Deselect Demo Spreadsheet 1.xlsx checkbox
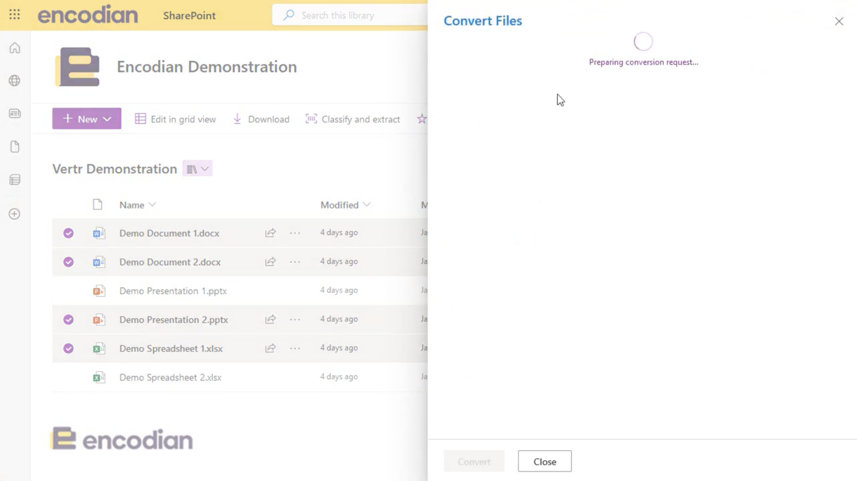The height and width of the screenshot is (481, 857). pos(69,349)
